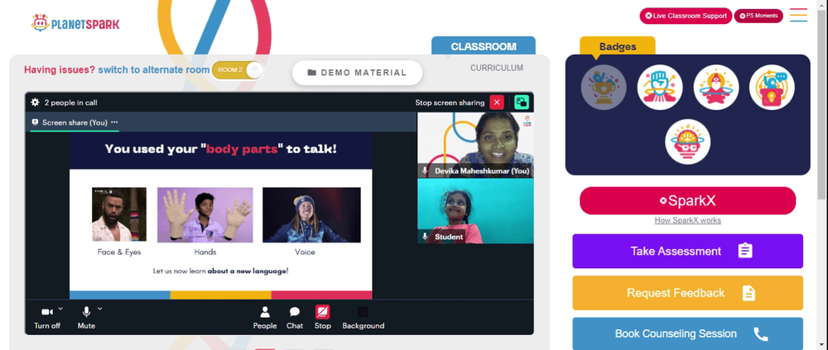
Task: Click the raised fist badge
Action: click(x=660, y=87)
